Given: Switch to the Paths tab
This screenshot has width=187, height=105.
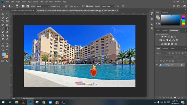Looking at the screenshot, I should pyautogui.click(x=173, y=49).
